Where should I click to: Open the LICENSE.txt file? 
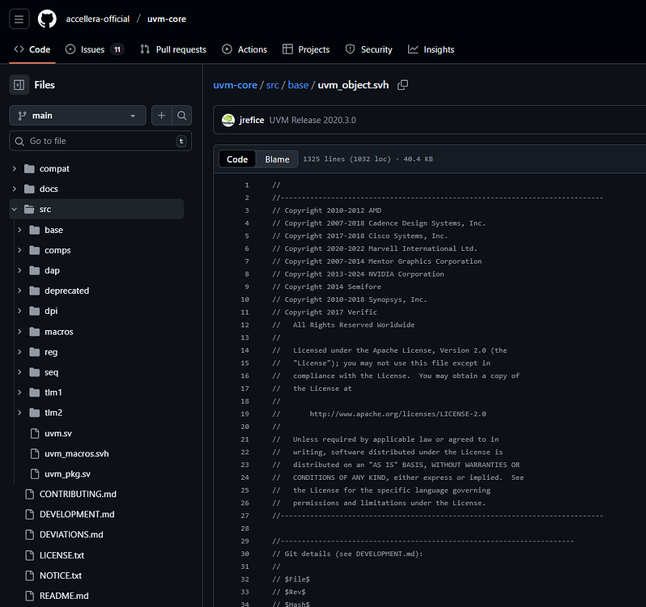tap(62, 555)
